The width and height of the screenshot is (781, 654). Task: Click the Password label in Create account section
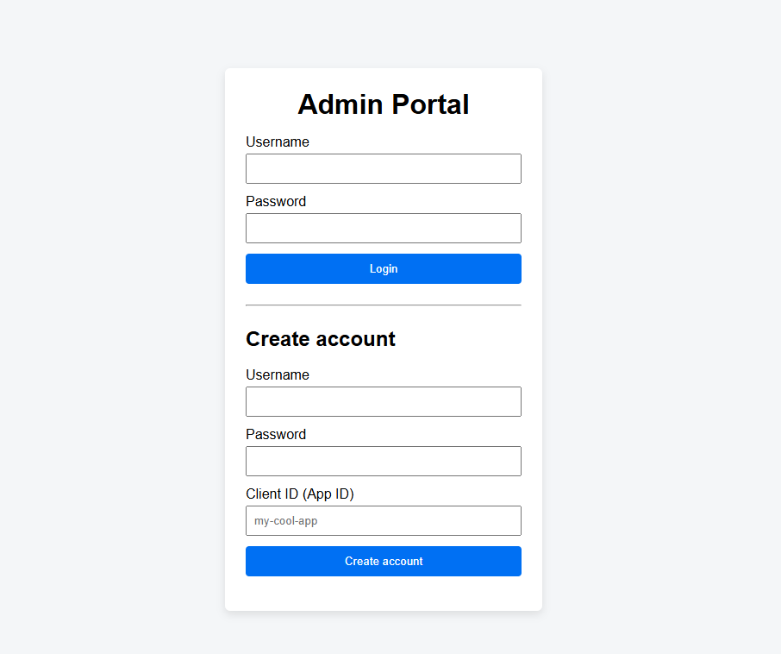click(x=275, y=434)
